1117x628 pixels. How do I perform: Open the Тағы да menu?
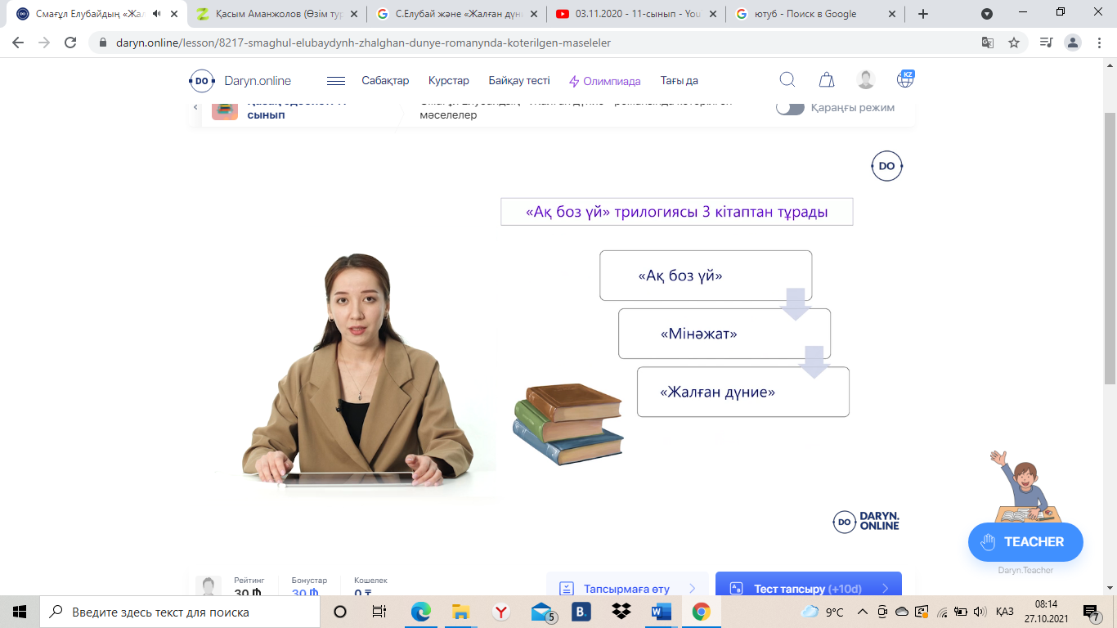(679, 80)
